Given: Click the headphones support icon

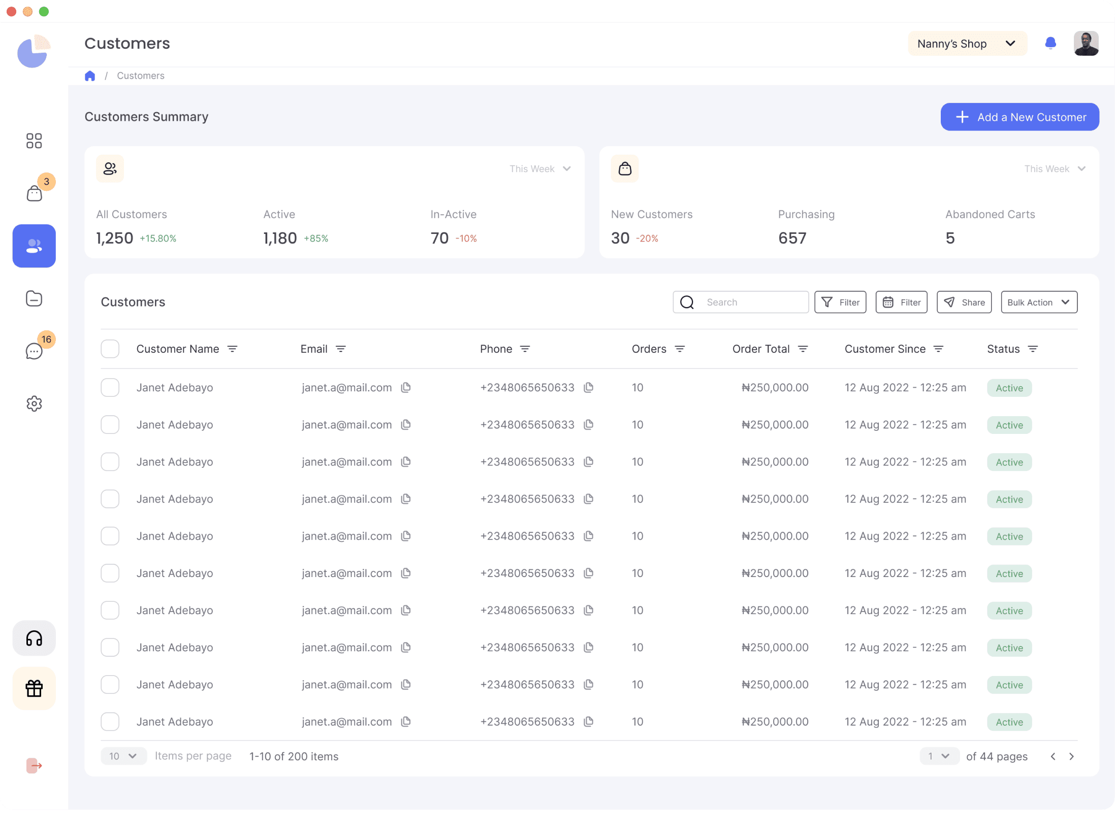Looking at the screenshot, I should 34,638.
